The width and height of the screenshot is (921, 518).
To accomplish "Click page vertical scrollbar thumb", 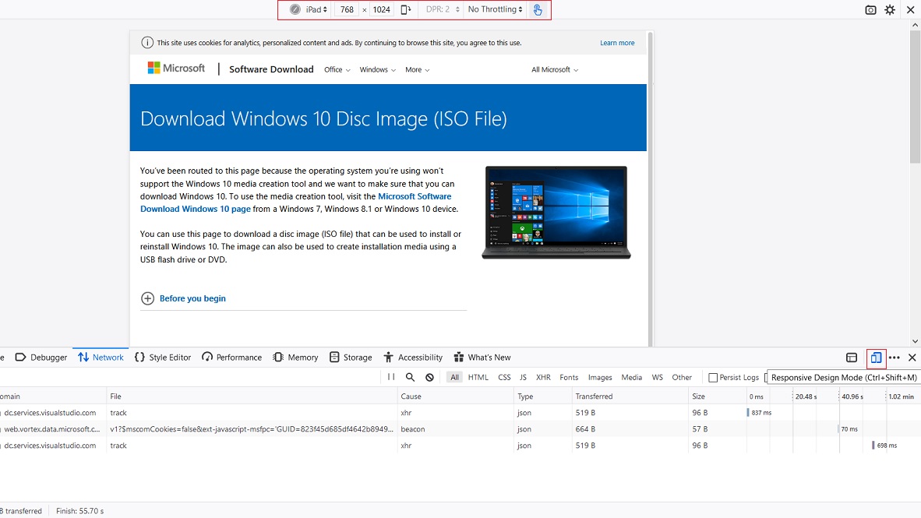I will tap(915, 97).
